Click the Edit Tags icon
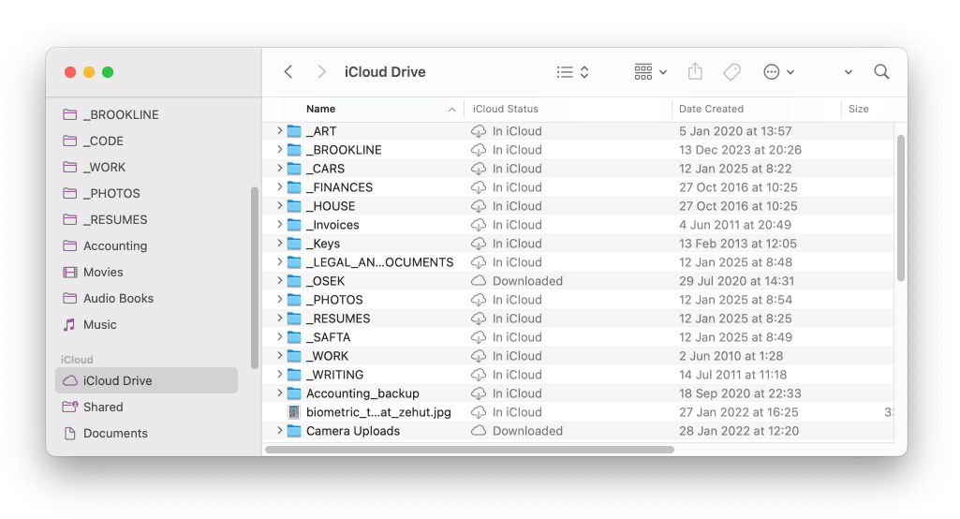This screenshot has width=960, height=519. (x=731, y=72)
